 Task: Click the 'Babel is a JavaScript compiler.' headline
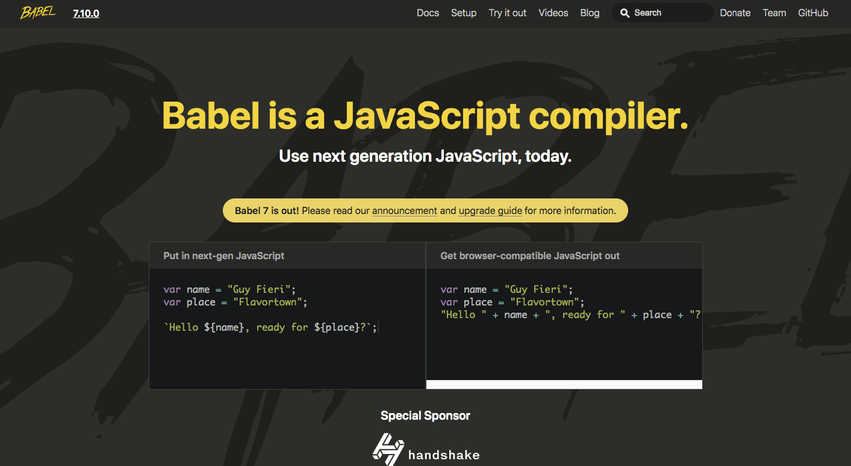point(425,115)
